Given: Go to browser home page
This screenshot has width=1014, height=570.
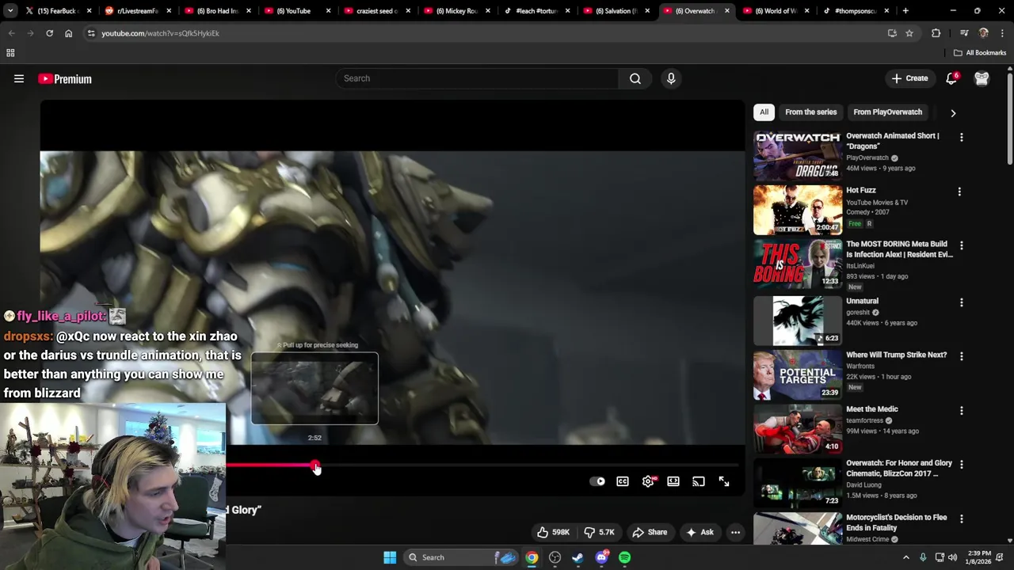Looking at the screenshot, I should click(68, 33).
